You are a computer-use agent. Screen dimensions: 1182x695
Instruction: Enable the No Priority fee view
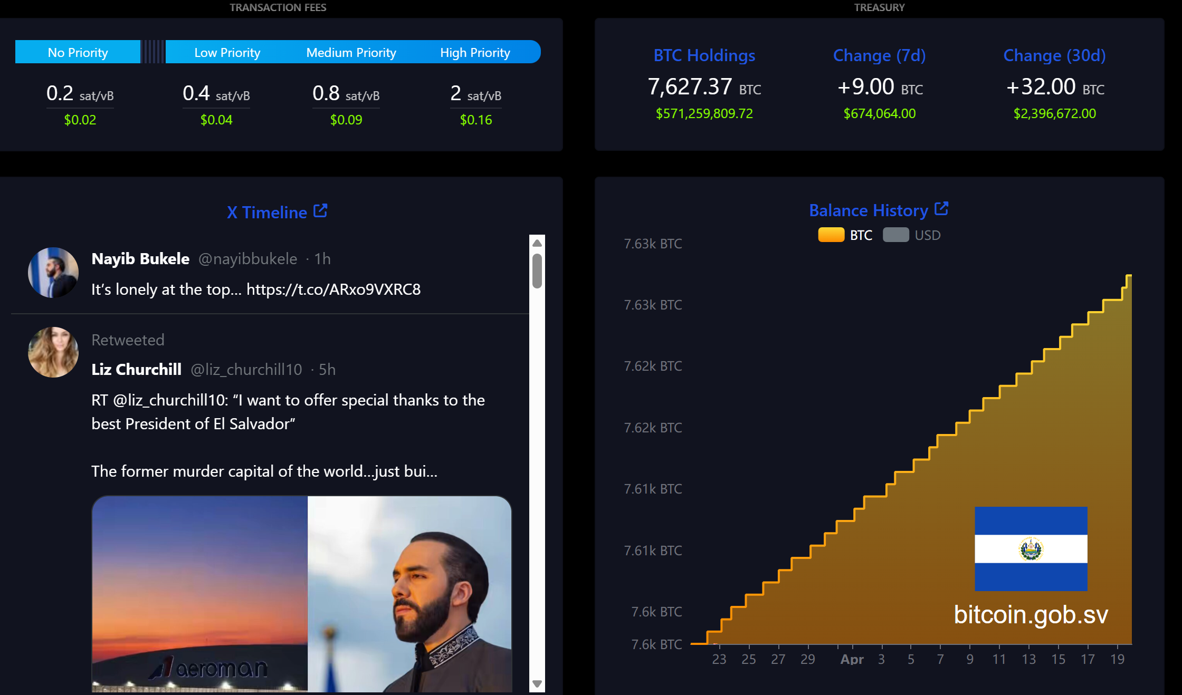tap(77, 52)
